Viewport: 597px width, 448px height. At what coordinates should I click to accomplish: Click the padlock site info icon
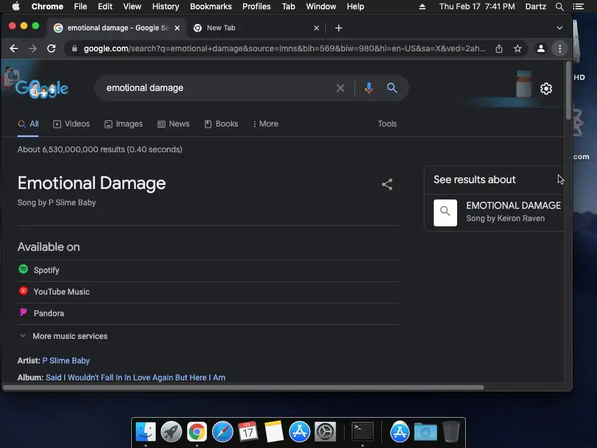(x=75, y=49)
